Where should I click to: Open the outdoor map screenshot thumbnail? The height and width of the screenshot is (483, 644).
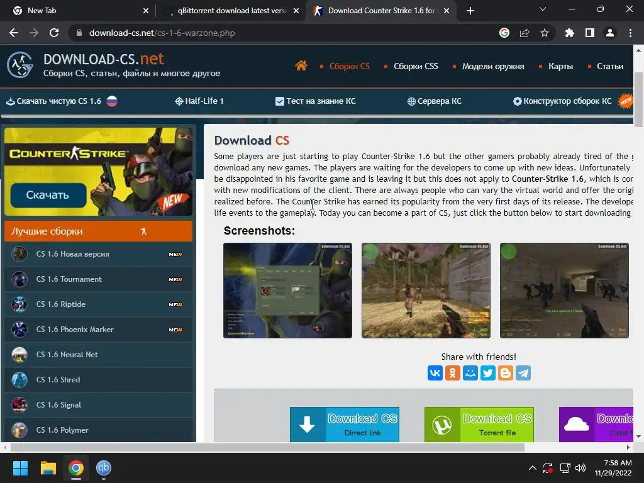click(426, 291)
